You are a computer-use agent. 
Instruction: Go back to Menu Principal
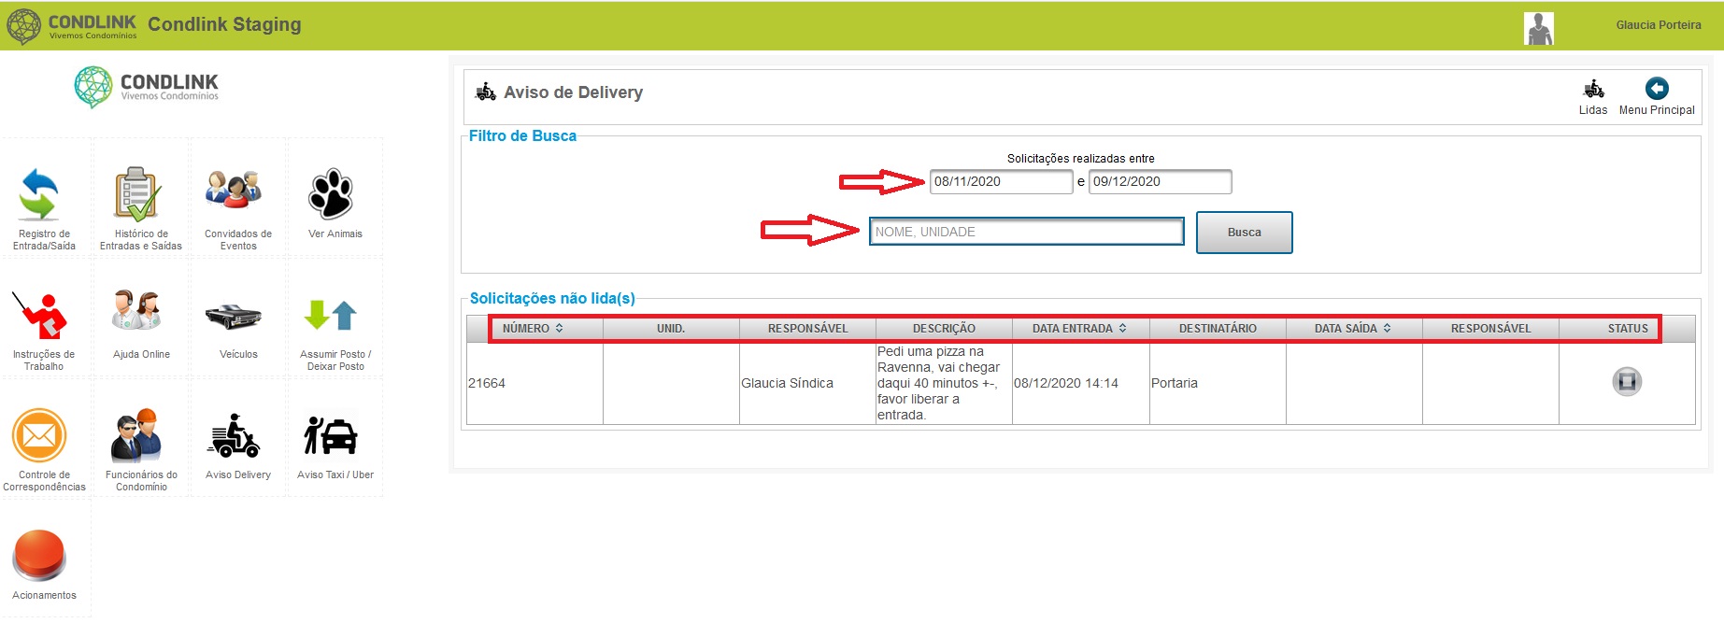pos(1657,96)
